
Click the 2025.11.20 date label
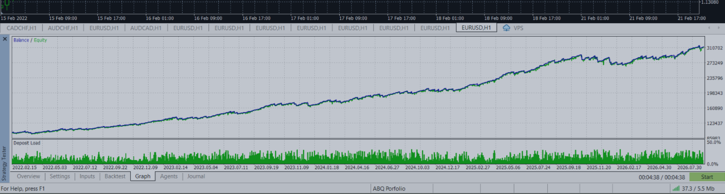598,168
